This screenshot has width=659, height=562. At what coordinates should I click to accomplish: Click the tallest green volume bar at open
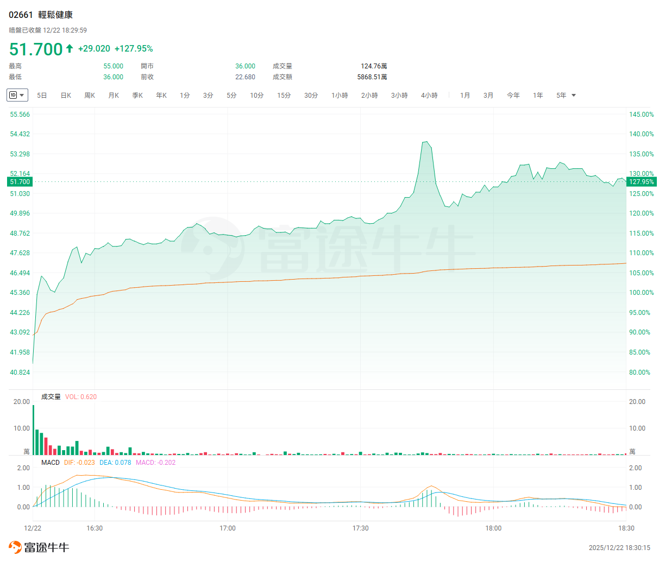pos(33,430)
